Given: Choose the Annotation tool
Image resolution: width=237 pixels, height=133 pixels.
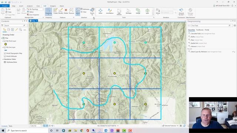Looking at the screenshot, I should tap(110, 11).
